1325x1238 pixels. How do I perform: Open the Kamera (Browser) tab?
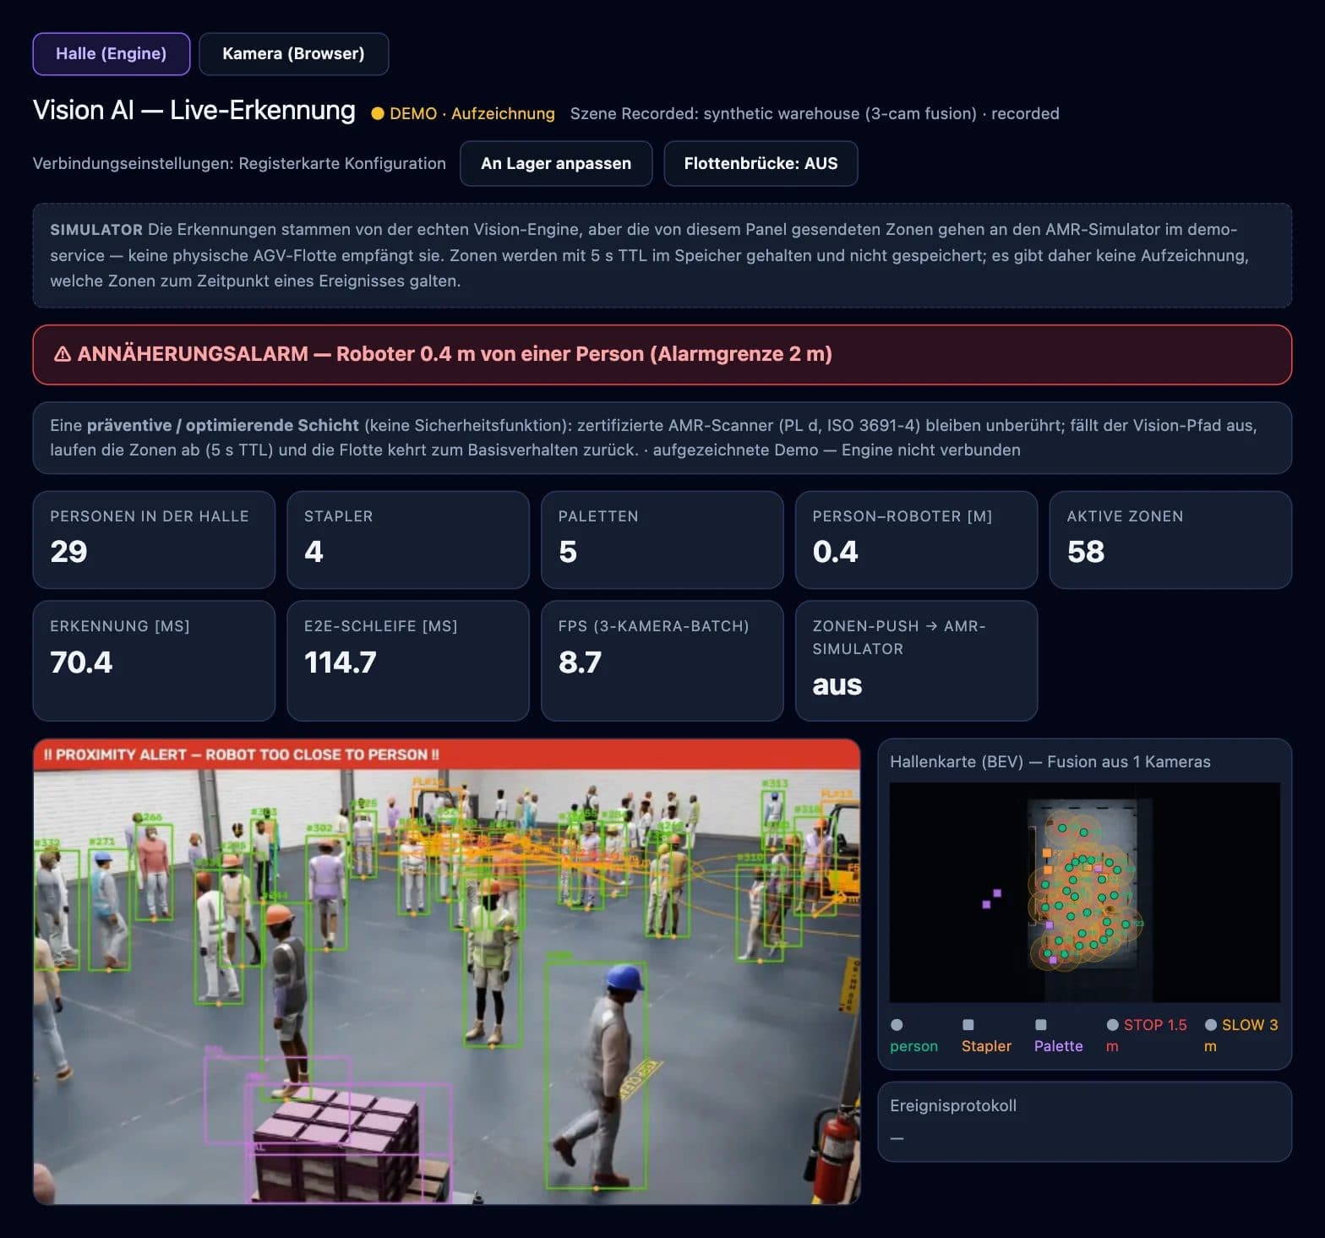tap(293, 53)
